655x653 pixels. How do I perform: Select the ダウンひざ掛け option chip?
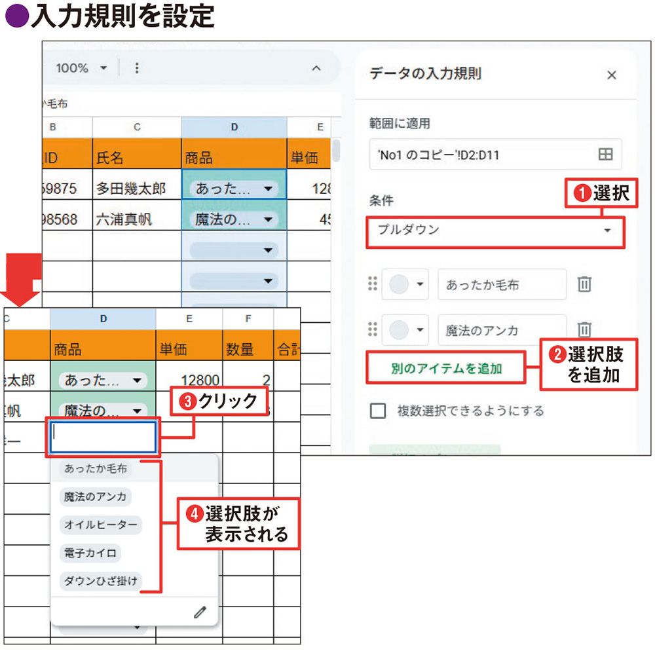100,582
